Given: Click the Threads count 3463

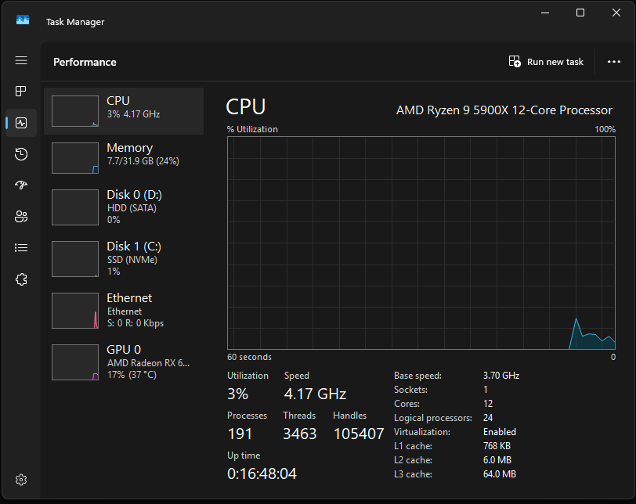Looking at the screenshot, I should click(x=300, y=434).
